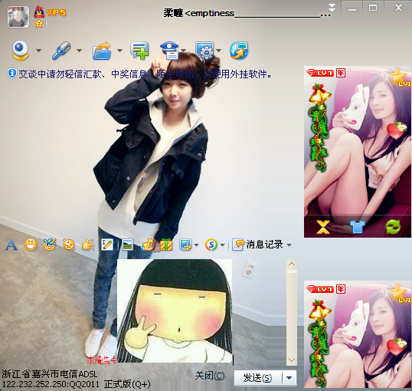
Task: Click the red 年 badge on the upper QQ show
Action: point(341,73)
